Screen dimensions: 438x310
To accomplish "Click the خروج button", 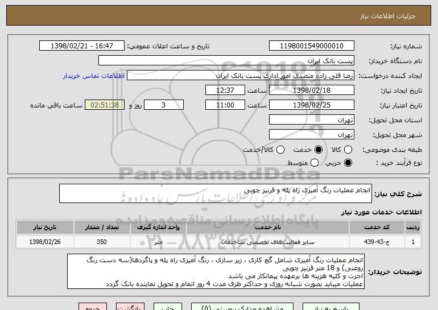I will coord(93,307).
